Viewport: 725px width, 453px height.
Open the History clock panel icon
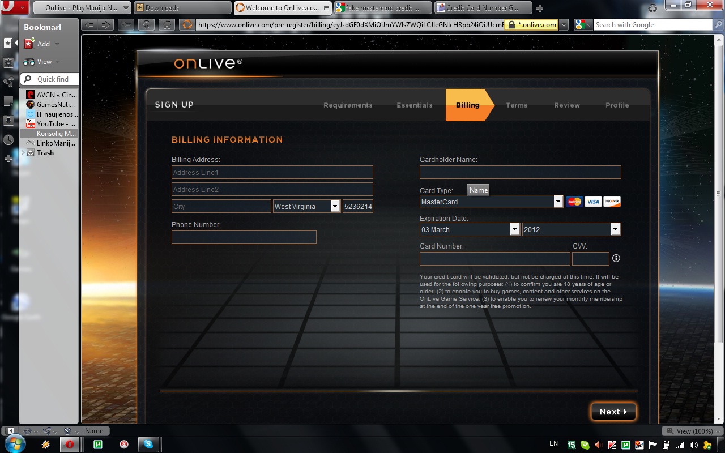[x=8, y=140]
